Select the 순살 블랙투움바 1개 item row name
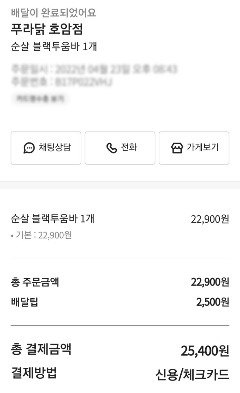The width and height of the screenshot is (240, 393). coord(52,219)
